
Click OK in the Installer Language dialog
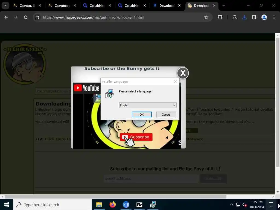tap(142, 115)
